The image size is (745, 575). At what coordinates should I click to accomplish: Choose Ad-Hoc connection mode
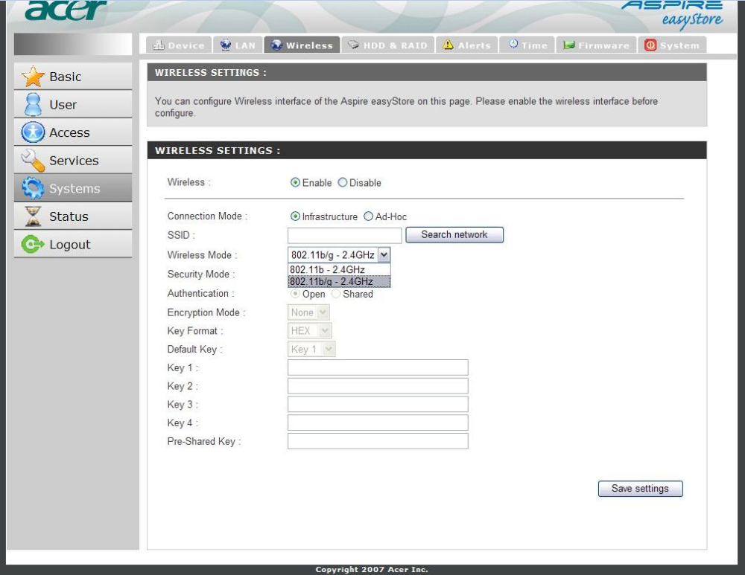368,216
